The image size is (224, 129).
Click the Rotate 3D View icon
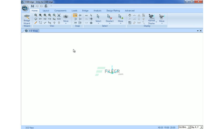pyautogui.click(x=54, y=19)
